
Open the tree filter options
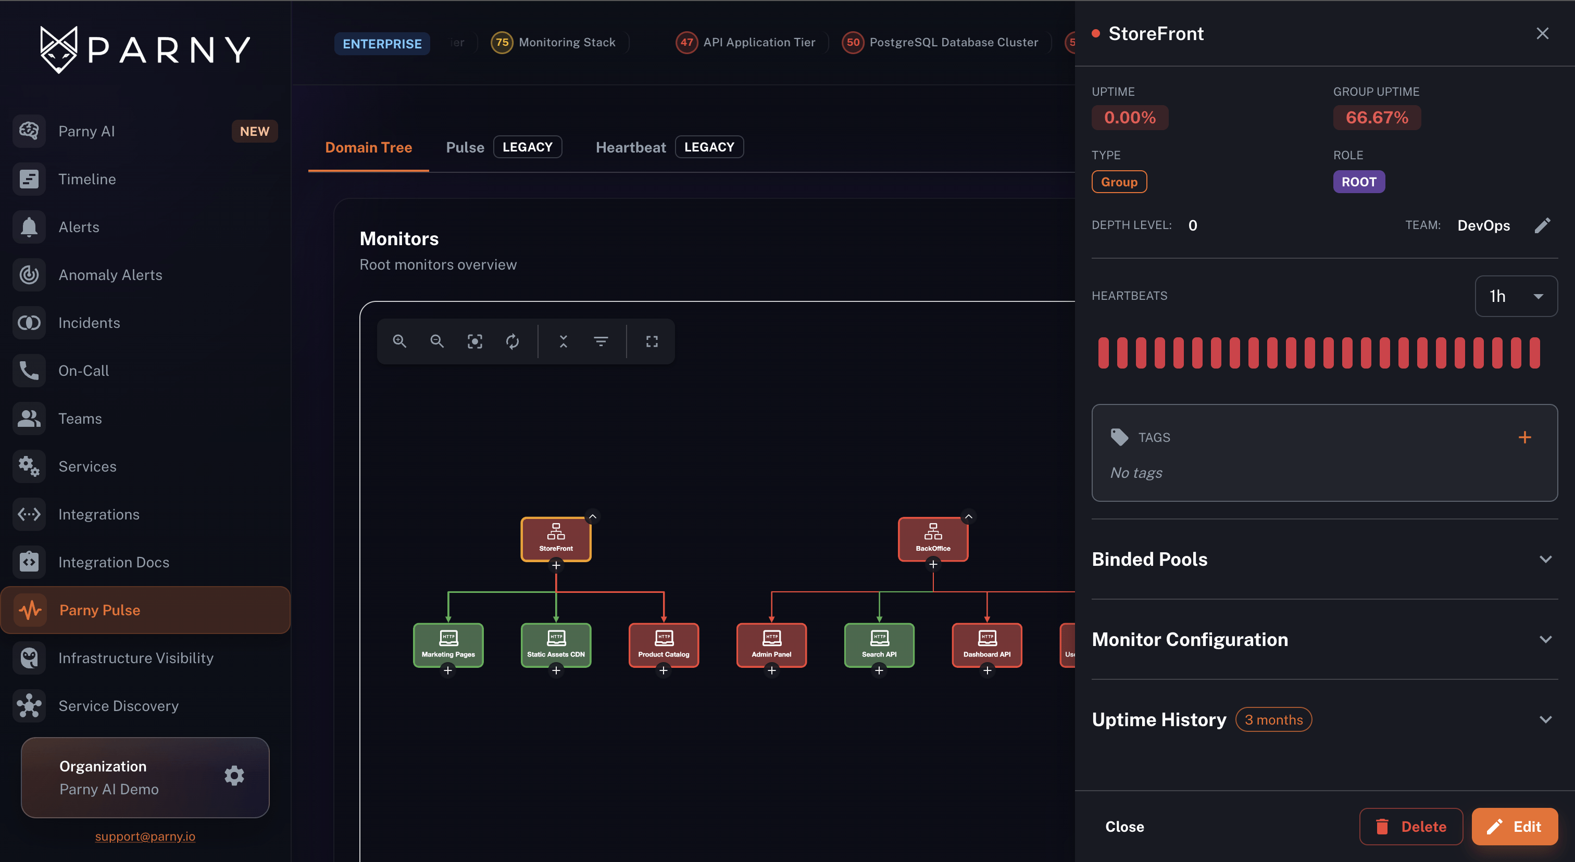(x=601, y=341)
